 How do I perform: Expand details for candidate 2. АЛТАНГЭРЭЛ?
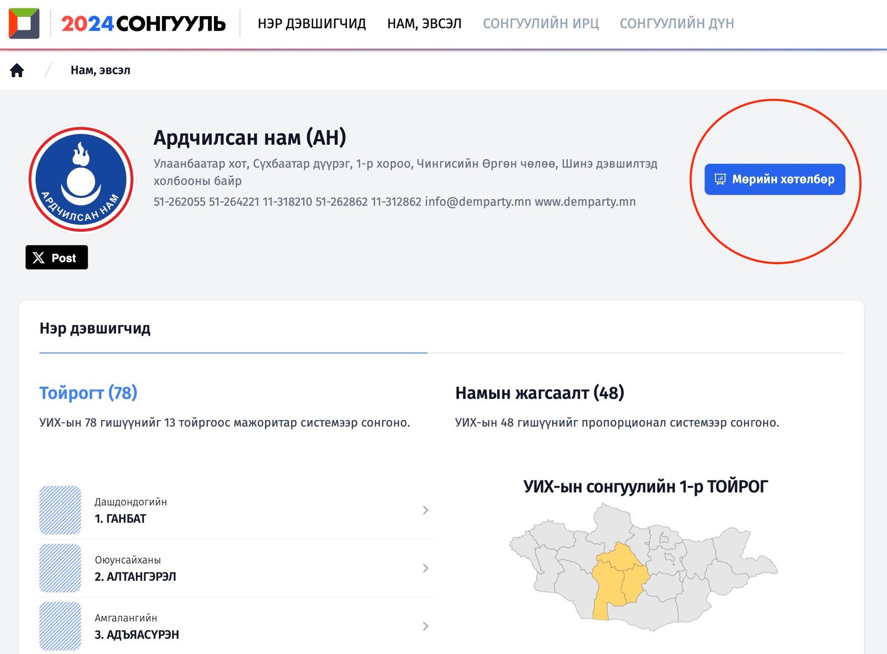click(425, 568)
